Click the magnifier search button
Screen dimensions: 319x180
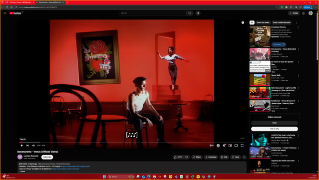[189, 13]
